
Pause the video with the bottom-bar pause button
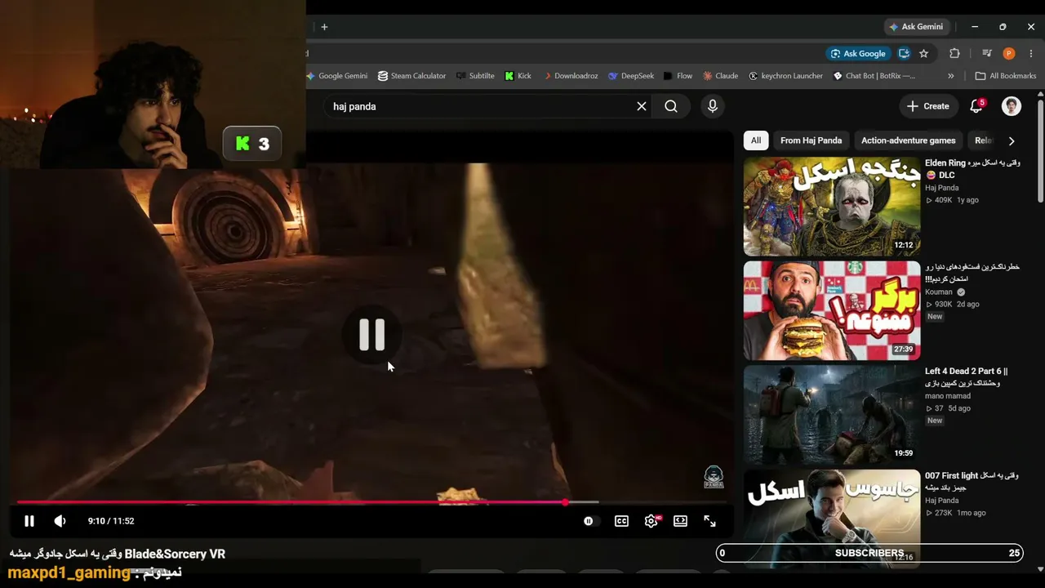29,521
